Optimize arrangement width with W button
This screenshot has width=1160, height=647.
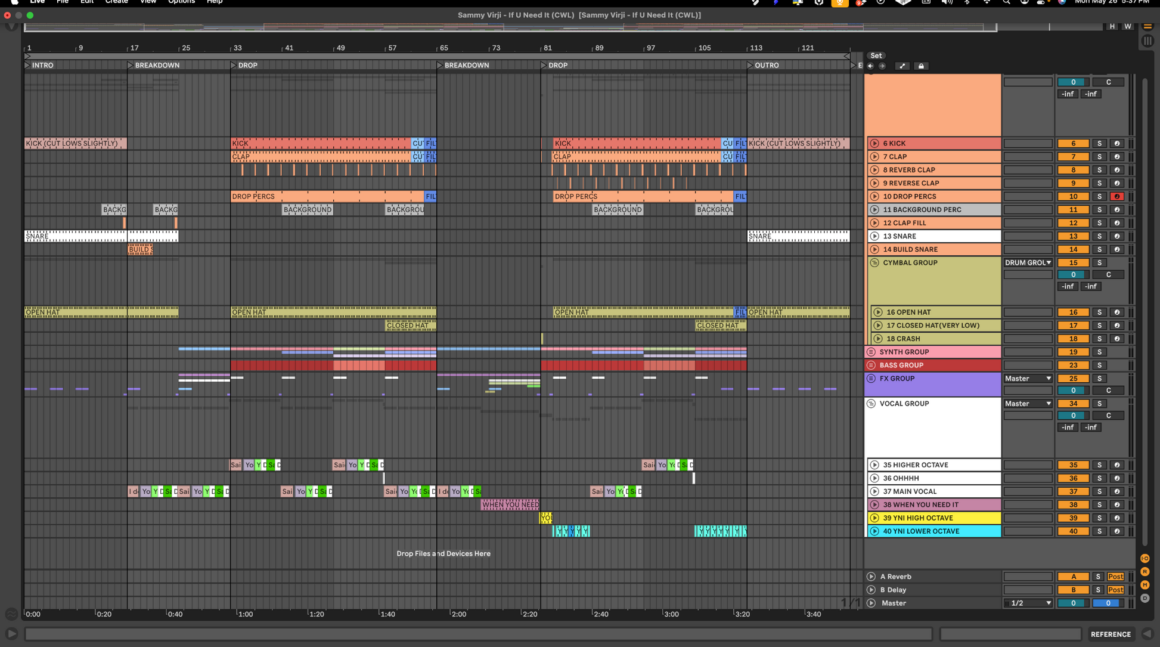click(1128, 26)
